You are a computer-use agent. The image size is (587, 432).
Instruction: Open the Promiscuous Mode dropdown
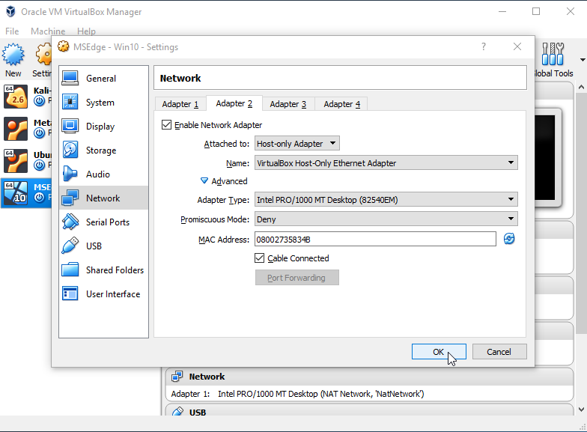tap(386, 219)
